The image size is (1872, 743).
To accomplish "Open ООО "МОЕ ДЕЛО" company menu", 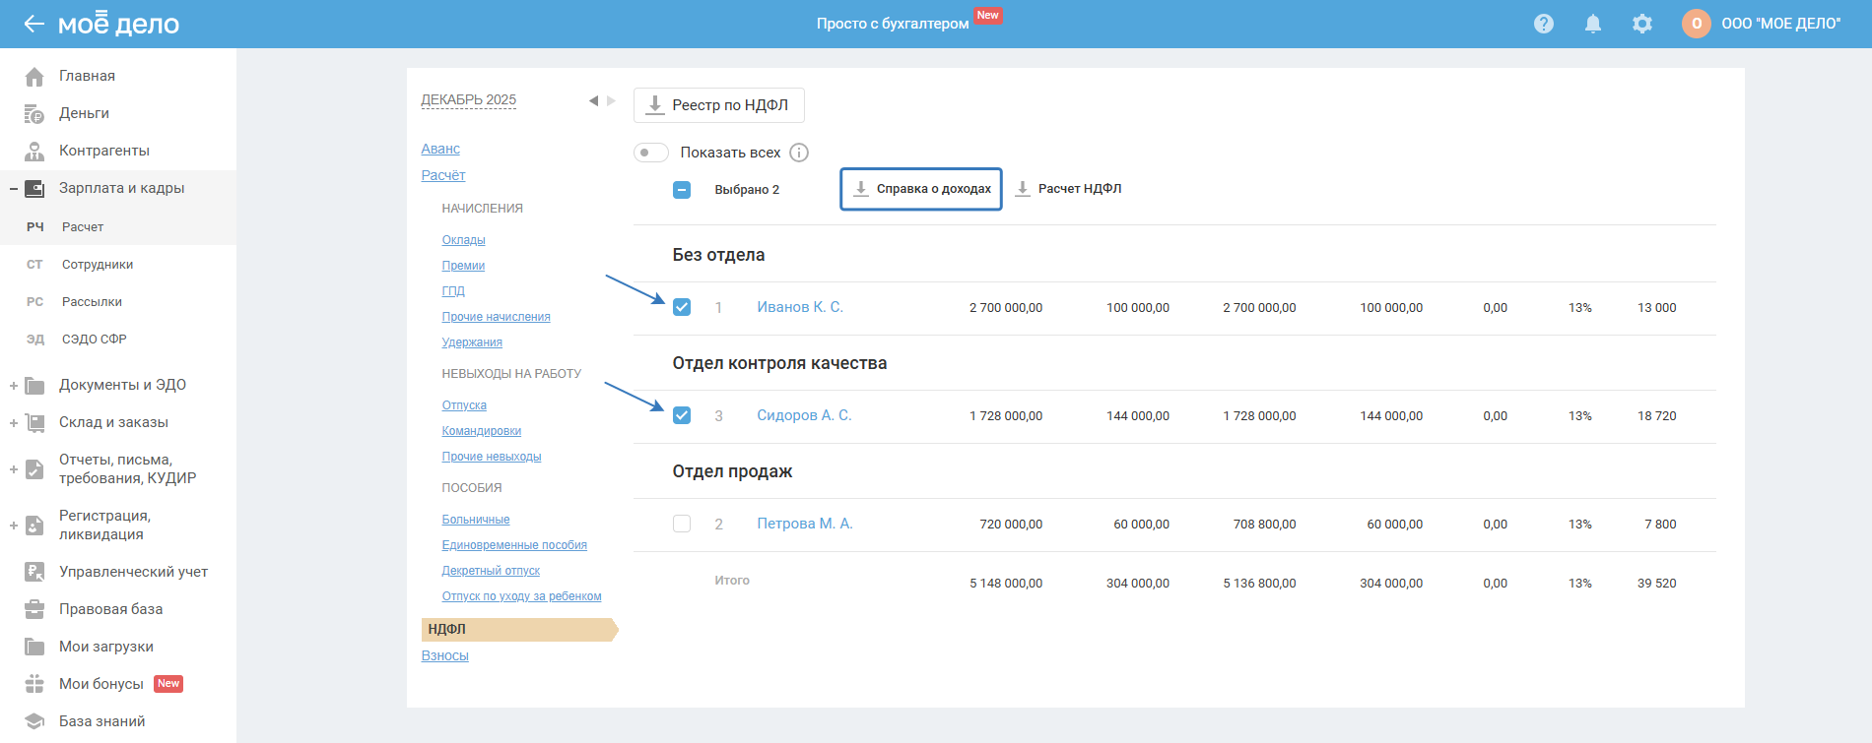I will point(1780,24).
